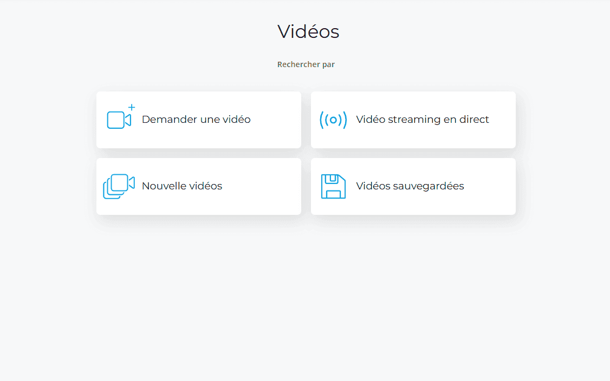Click the stacked cameras icon for new videos
Viewport: 610px width, 381px height.
click(119, 186)
